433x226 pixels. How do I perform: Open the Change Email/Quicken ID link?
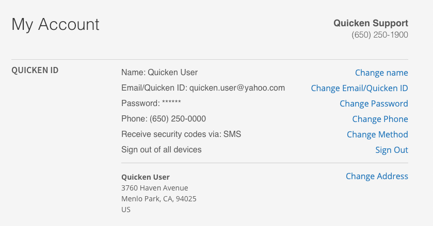tap(359, 88)
